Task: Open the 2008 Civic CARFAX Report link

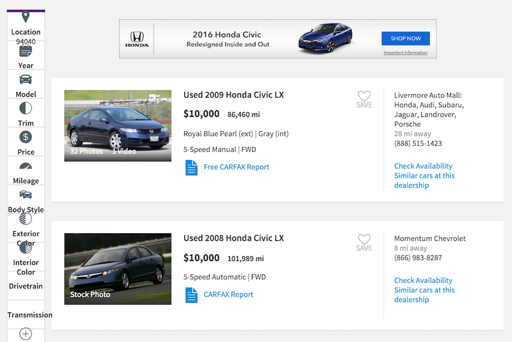Action: point(228,295)
